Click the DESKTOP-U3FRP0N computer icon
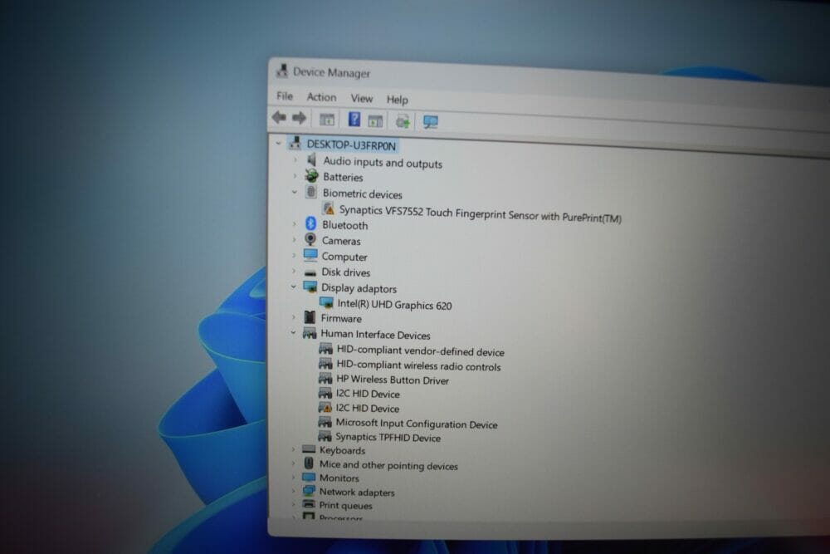 click(x=295, y=143)
